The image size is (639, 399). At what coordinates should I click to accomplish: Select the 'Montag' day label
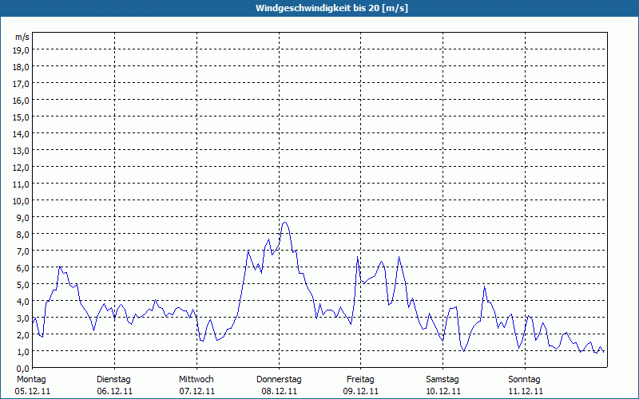(x=31, y=380)
